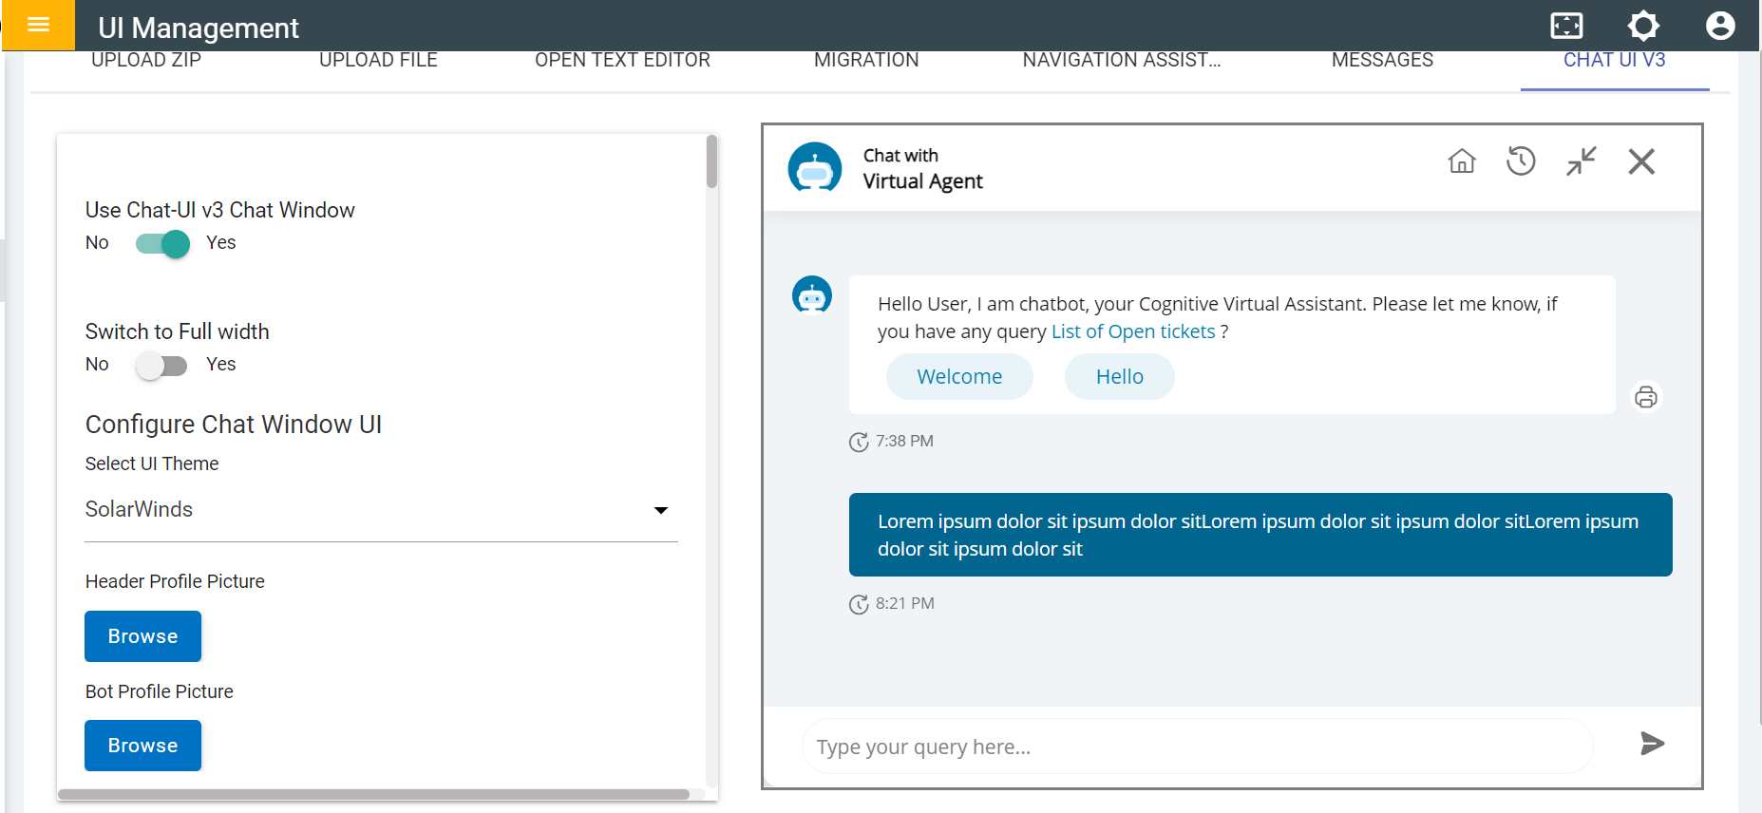
Task: Toggle Use Chat-UI v3 Chat Window switch
Action: (162, 244)
